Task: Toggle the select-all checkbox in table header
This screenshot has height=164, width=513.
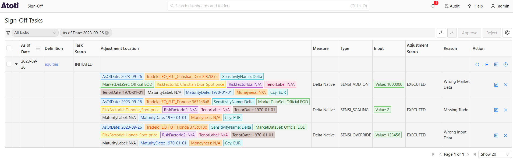Action: pyautogui.click(x=9, y=48)
